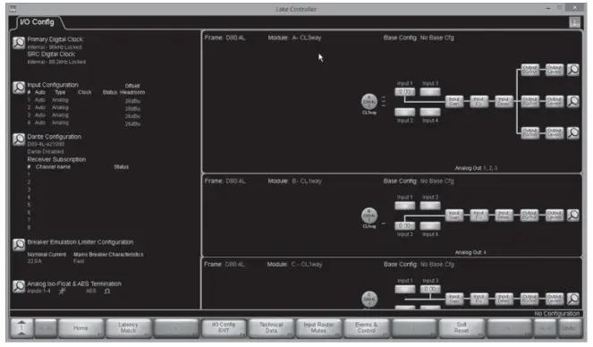Image resolution: width=593 pixels, height=347 pixels.
Task: Select Module A round CL3way module icon
Action: 369,102
